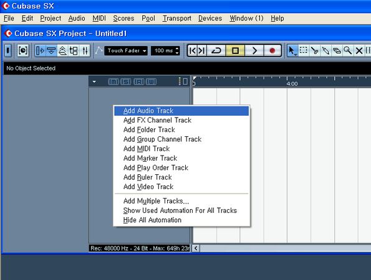The height and width of the screenshot is (280, 371).
Task: Open the Edit menu
Action: pos(27,19)
